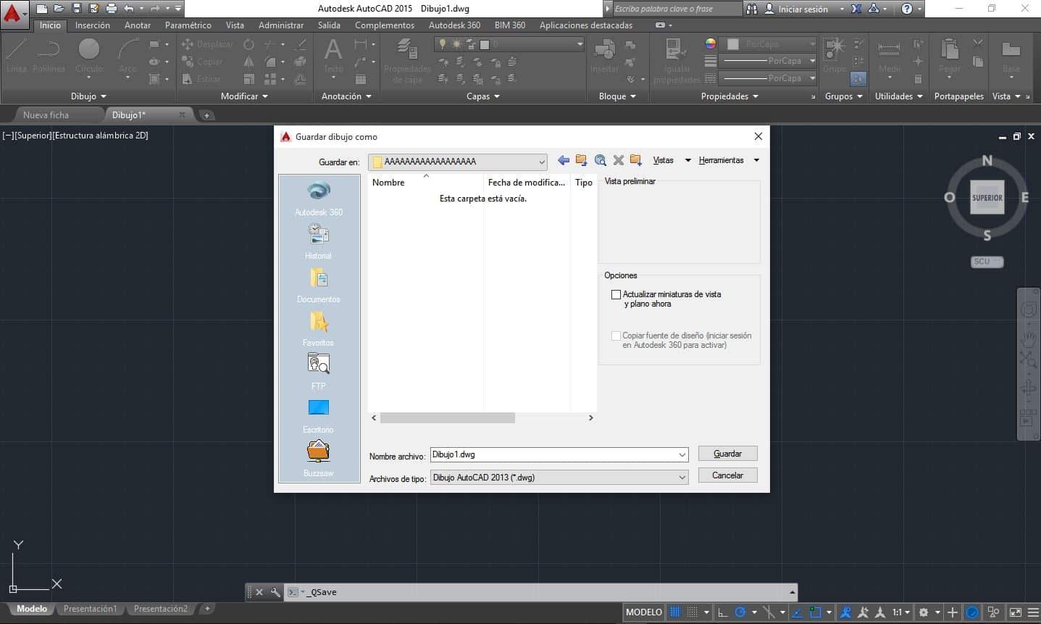1041x624 pixels.
Task: Go up one folder level in save dialog
Action: pos(581,160)
